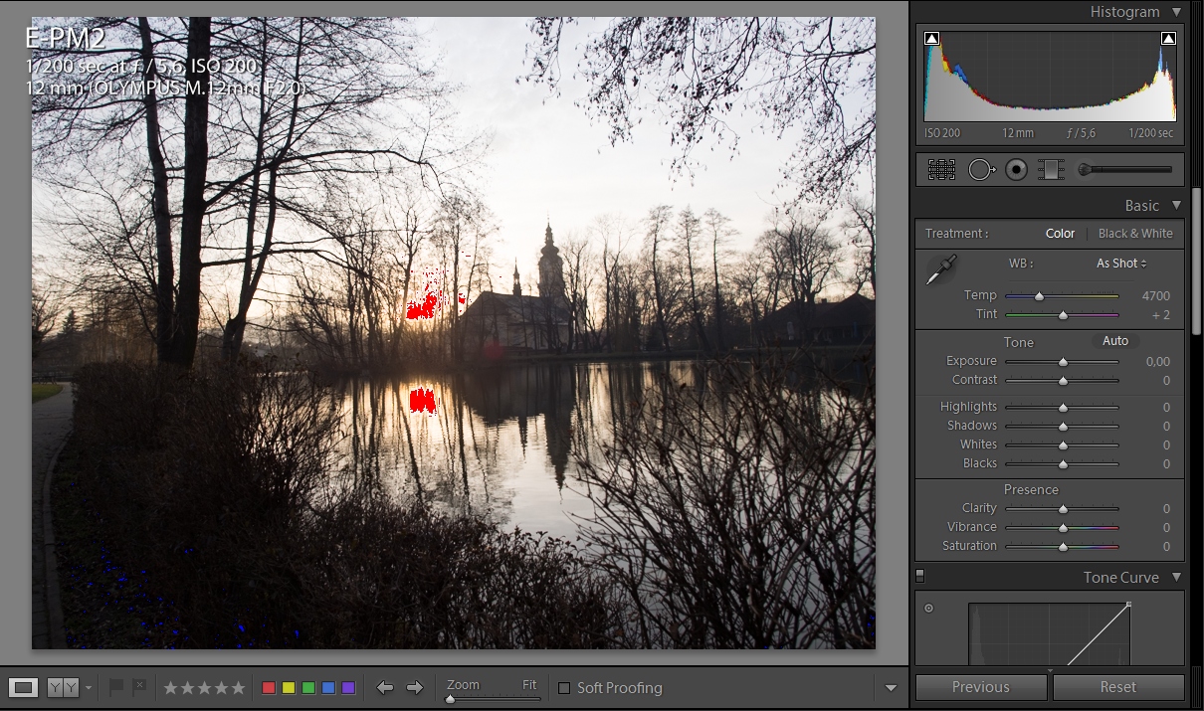Screen dimensions: 1204x711
Task: Grab the White Balance Selector eyedropper
Action: 940,269
